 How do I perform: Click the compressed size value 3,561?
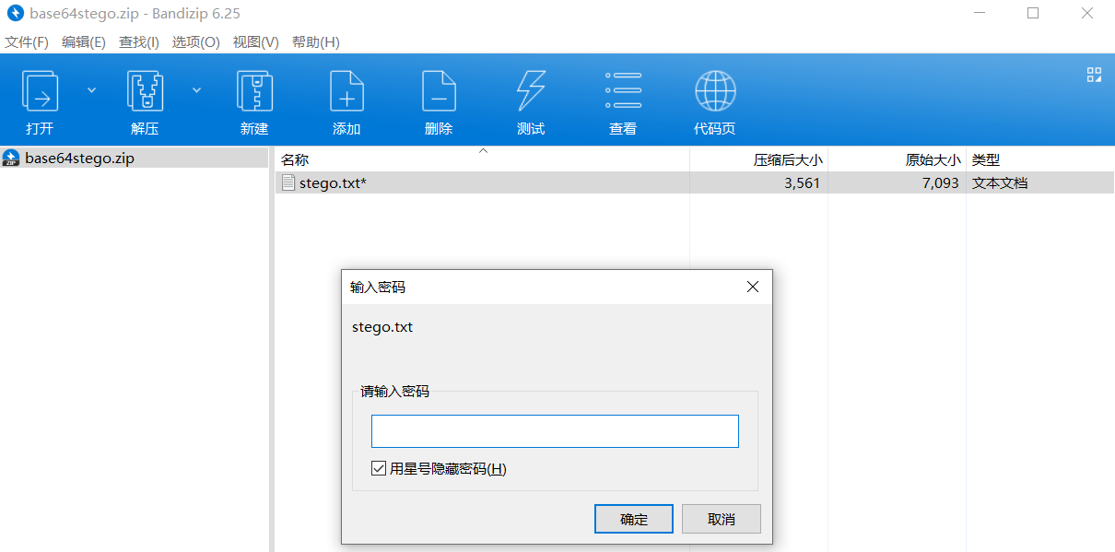[x=802, y=182]
